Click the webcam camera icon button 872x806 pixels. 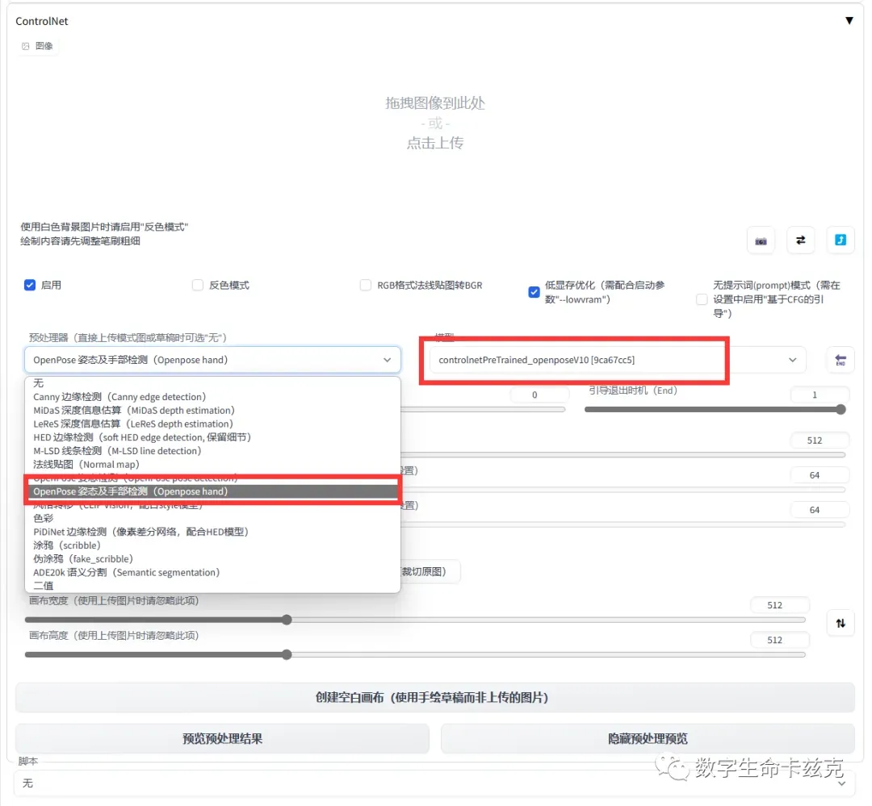coord(761,240)
